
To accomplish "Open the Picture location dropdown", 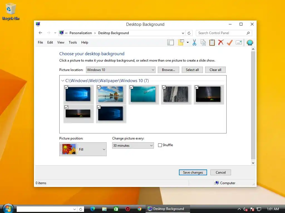I will click(121, 70).
